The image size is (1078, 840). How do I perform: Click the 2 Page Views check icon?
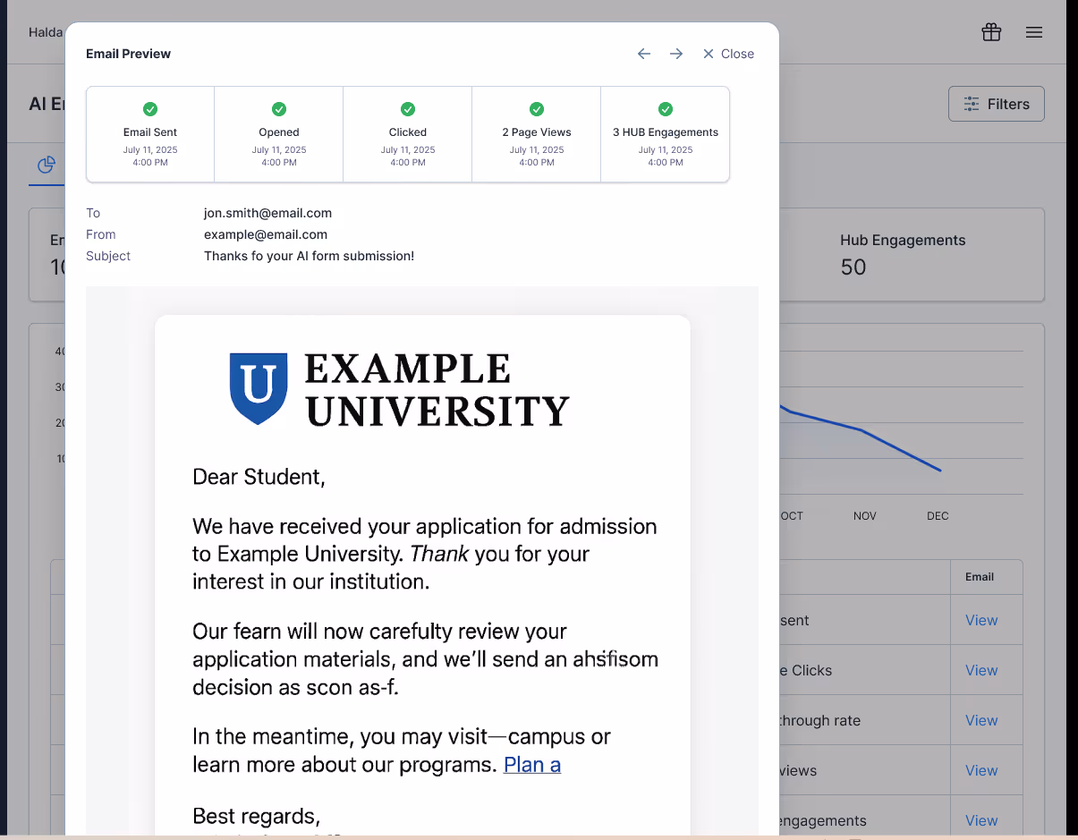[x=537, y=109]
